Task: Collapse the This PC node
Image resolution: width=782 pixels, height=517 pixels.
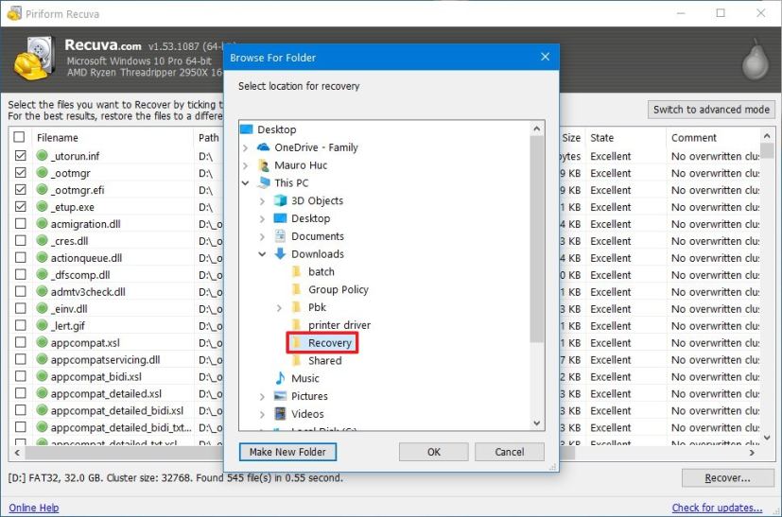Action: [x=245, y=183]
